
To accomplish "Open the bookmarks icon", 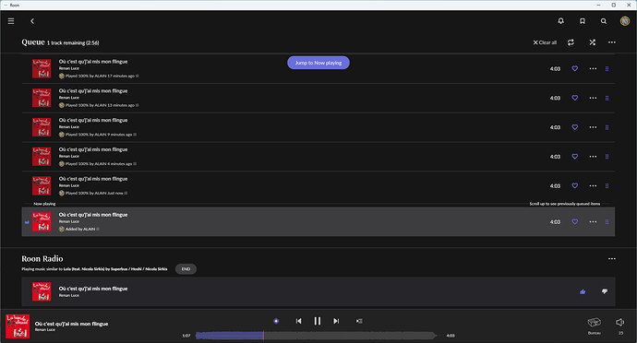I will tap(583, 21).
